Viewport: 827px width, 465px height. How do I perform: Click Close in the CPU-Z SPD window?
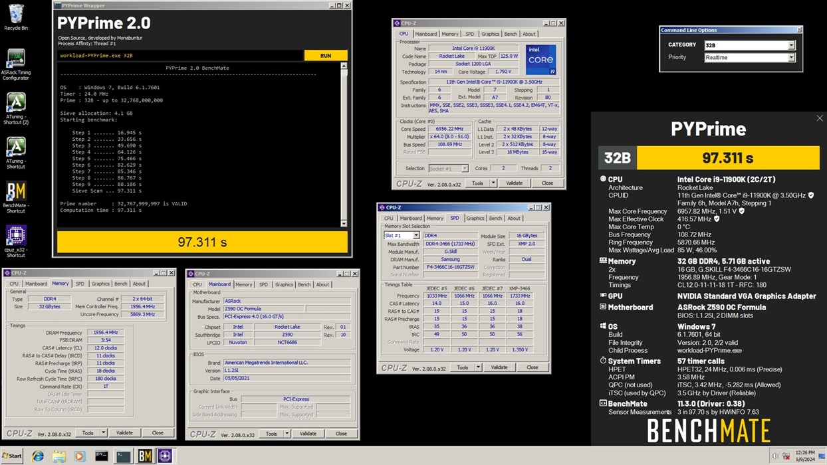click(532, 367)
